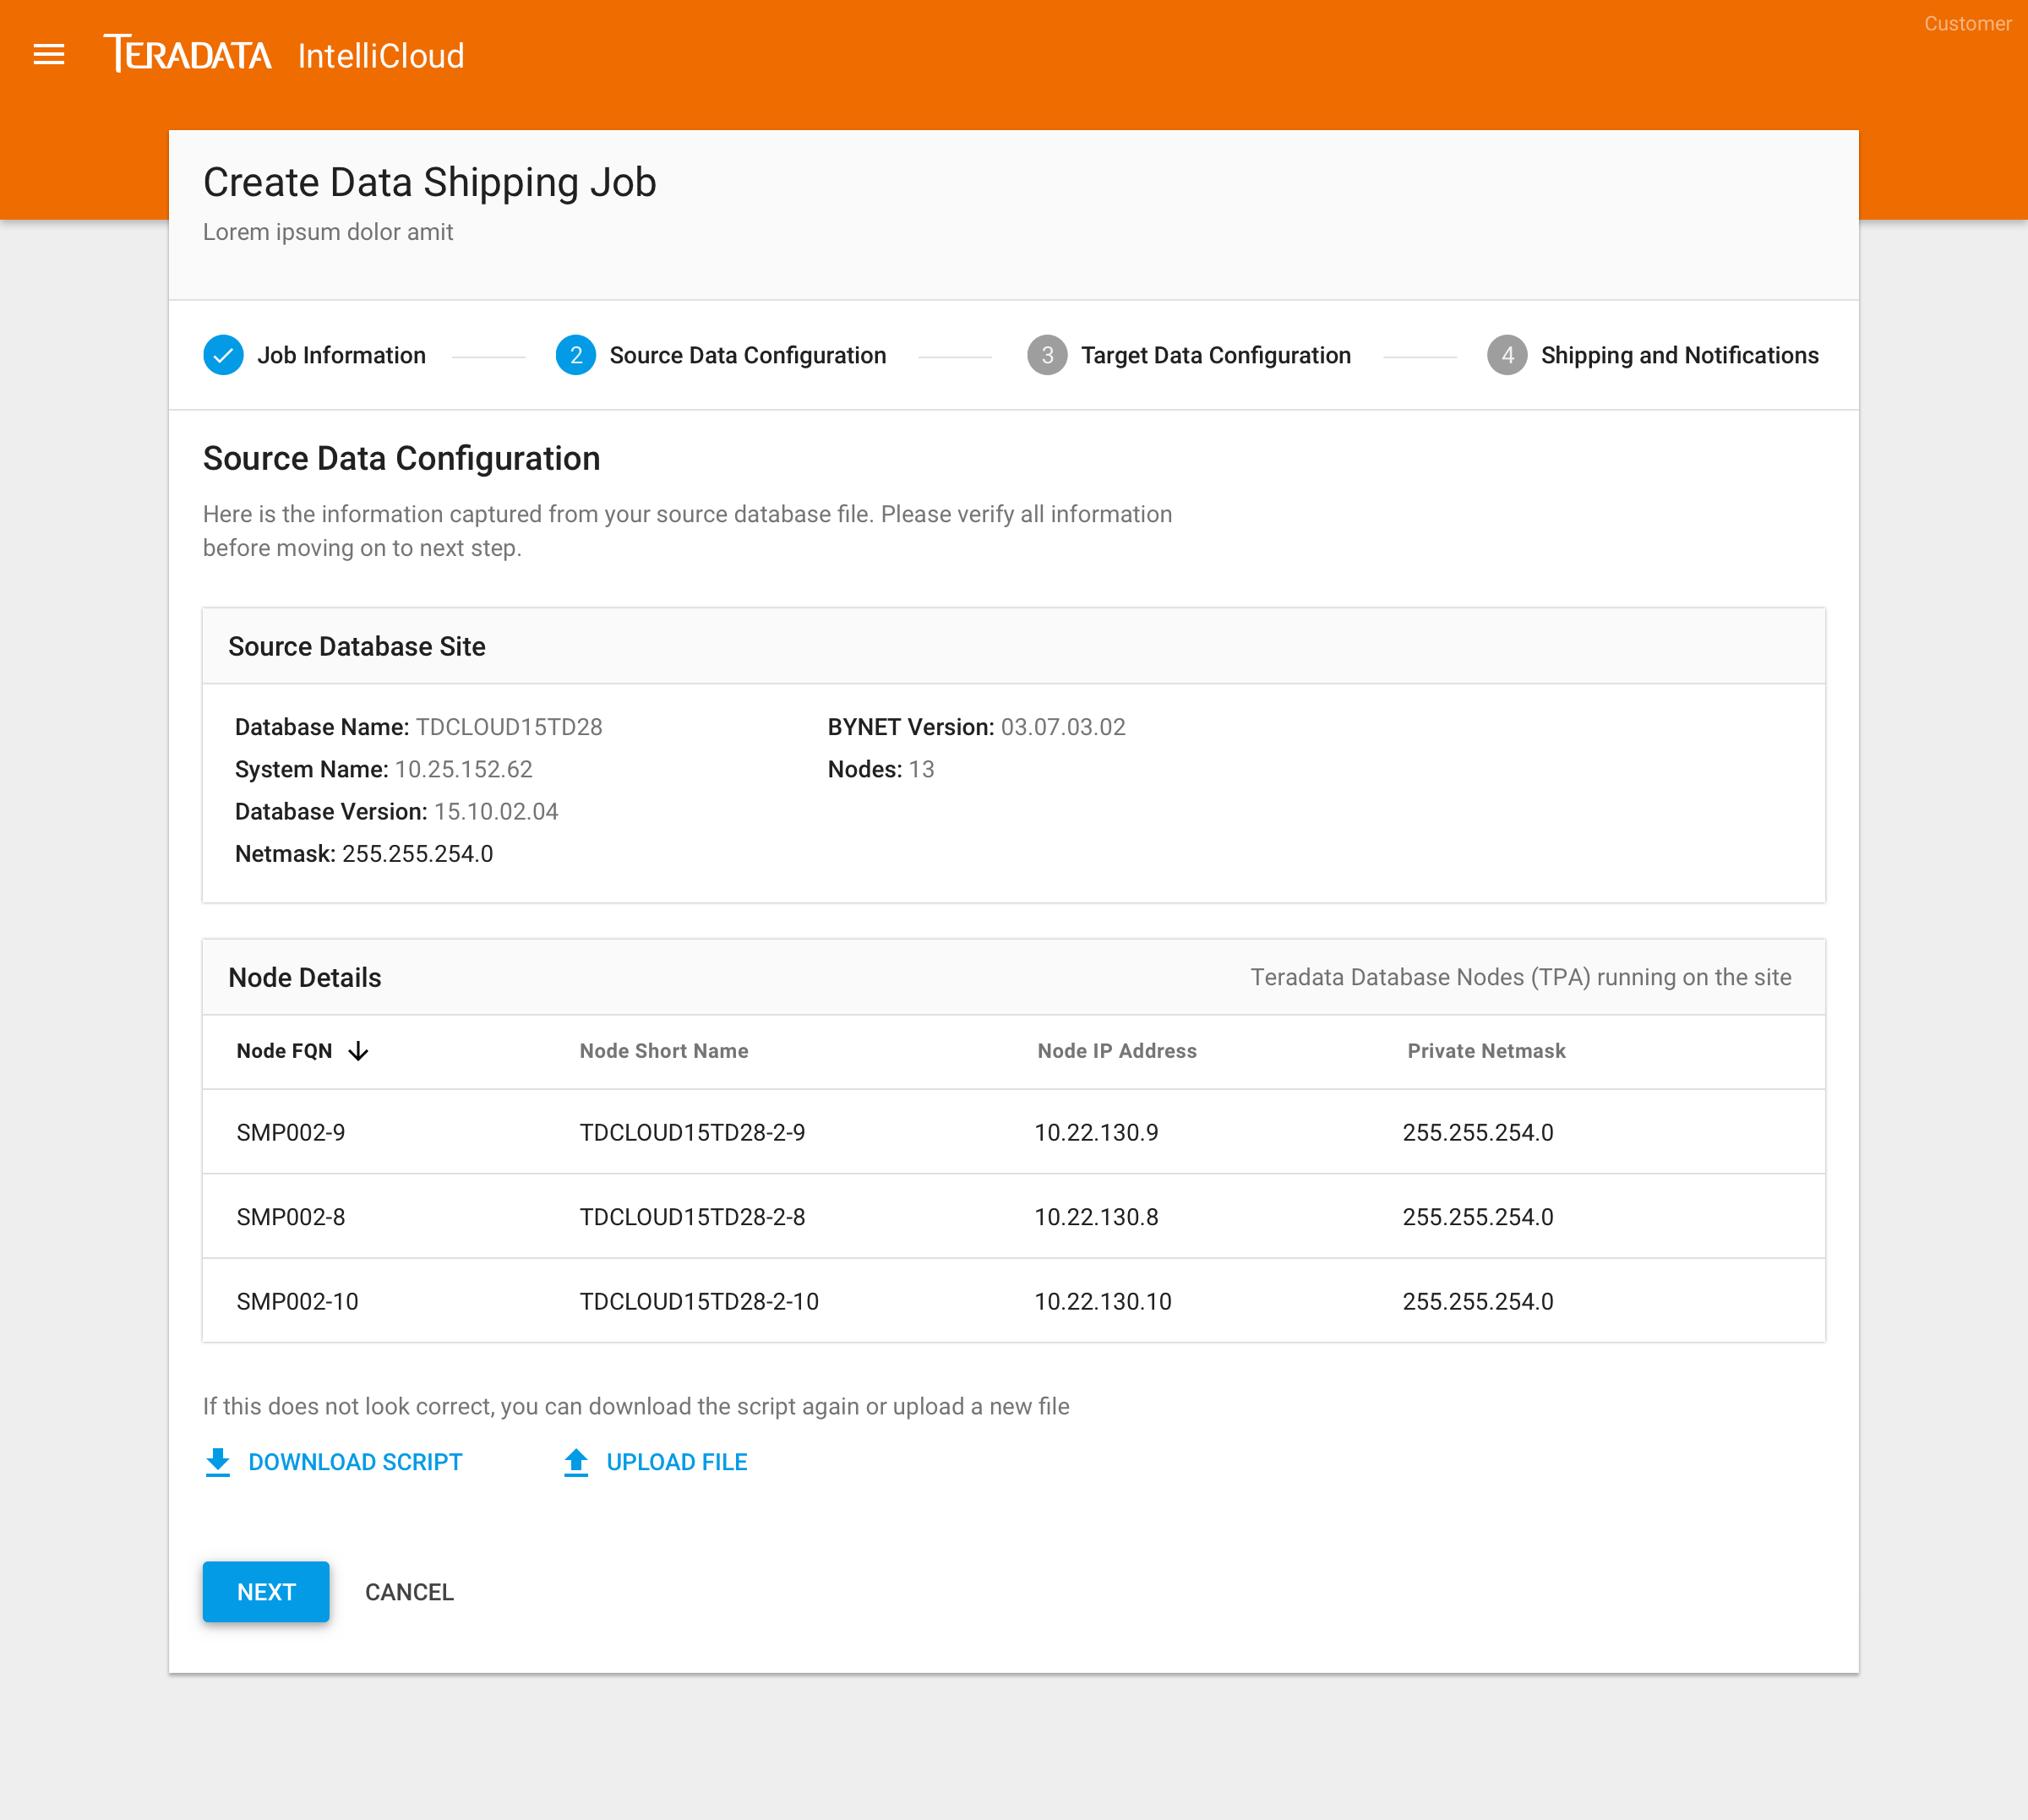This screenshot has height=1820, width=2028.
Task: Jump to Shipping and Notifications step
Action: click(x=1680, y=355)
